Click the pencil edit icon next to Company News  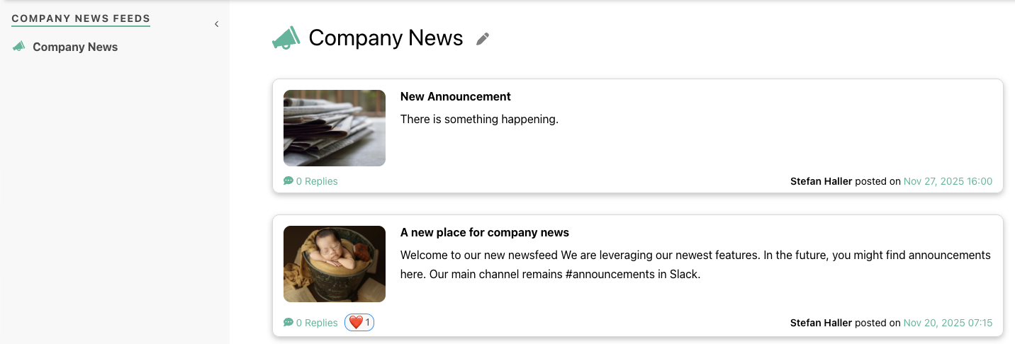(483, 39)
